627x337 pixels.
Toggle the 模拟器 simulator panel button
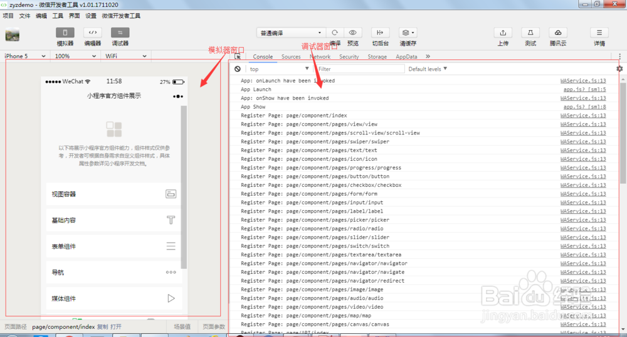coord(65,33)
